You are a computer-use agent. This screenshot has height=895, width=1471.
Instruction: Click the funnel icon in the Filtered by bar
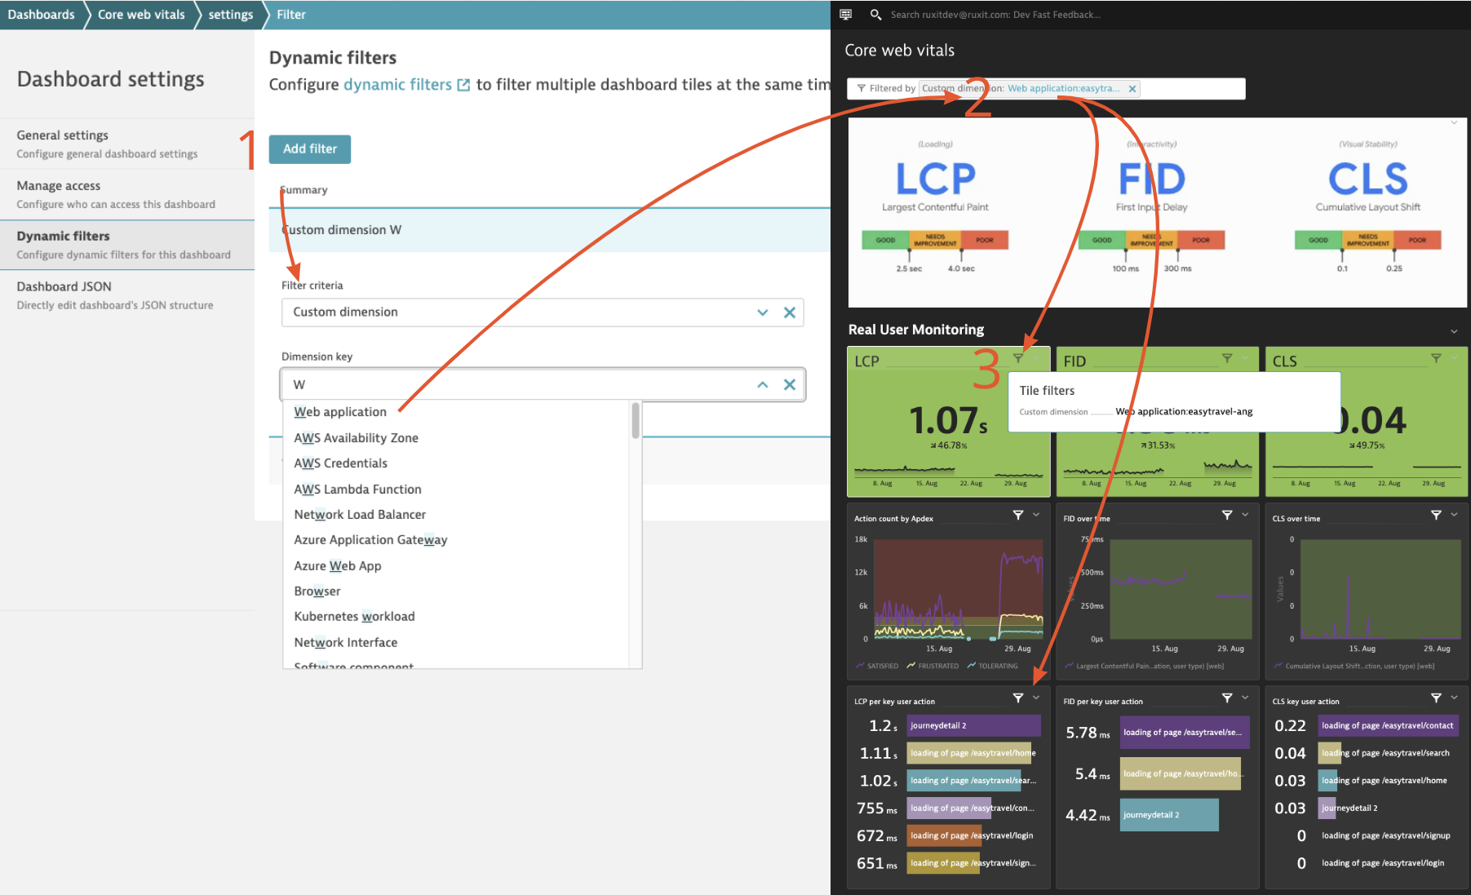pyautogui.click(x=861, y=88)
